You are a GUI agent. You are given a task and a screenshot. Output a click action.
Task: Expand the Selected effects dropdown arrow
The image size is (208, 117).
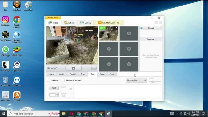pyautogui.click(x=160, y=28)
